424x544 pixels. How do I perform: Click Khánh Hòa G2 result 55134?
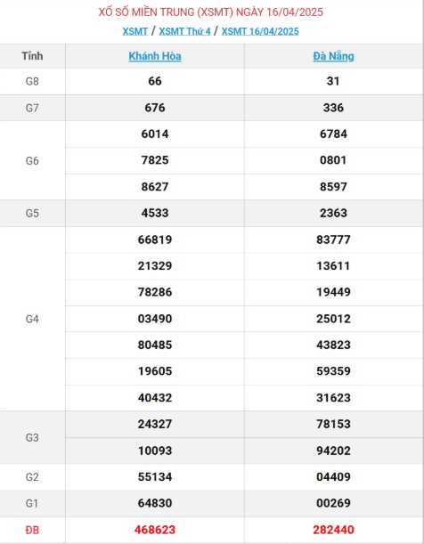coord(155,477)
